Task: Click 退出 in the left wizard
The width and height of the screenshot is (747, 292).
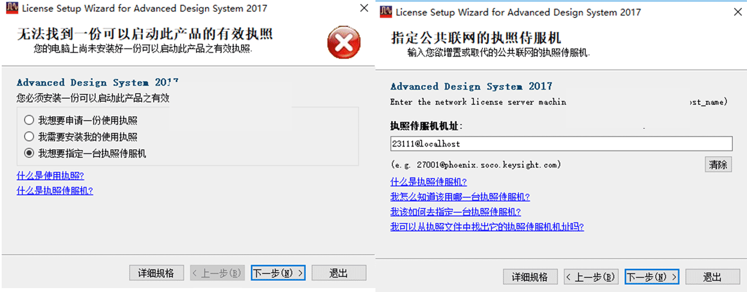Action: coord(339,273)
